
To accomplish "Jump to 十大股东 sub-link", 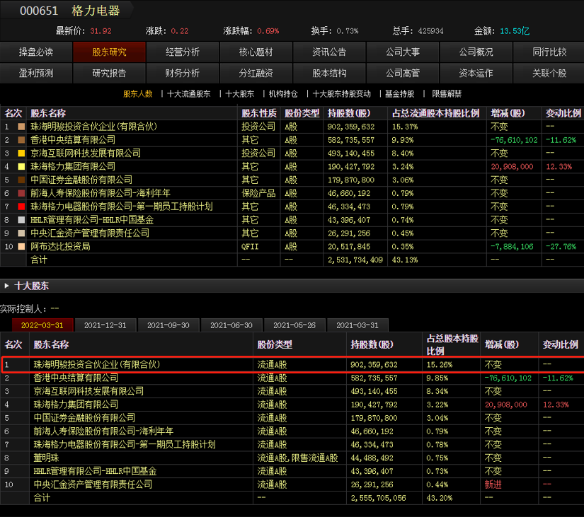I will [x=240, y=94].
